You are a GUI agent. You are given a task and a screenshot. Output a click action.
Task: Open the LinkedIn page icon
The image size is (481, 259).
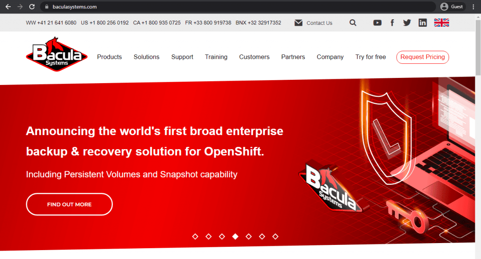(423, 23)
